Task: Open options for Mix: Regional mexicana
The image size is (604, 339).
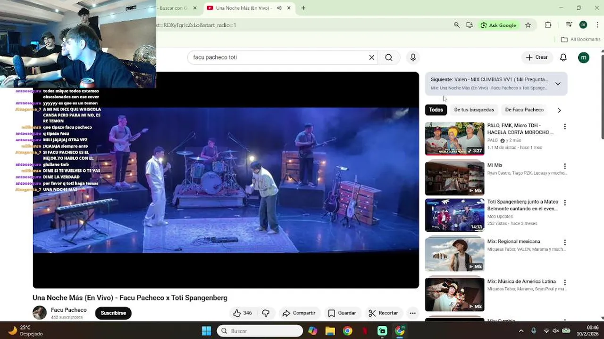Action: [x=564, y=242]
